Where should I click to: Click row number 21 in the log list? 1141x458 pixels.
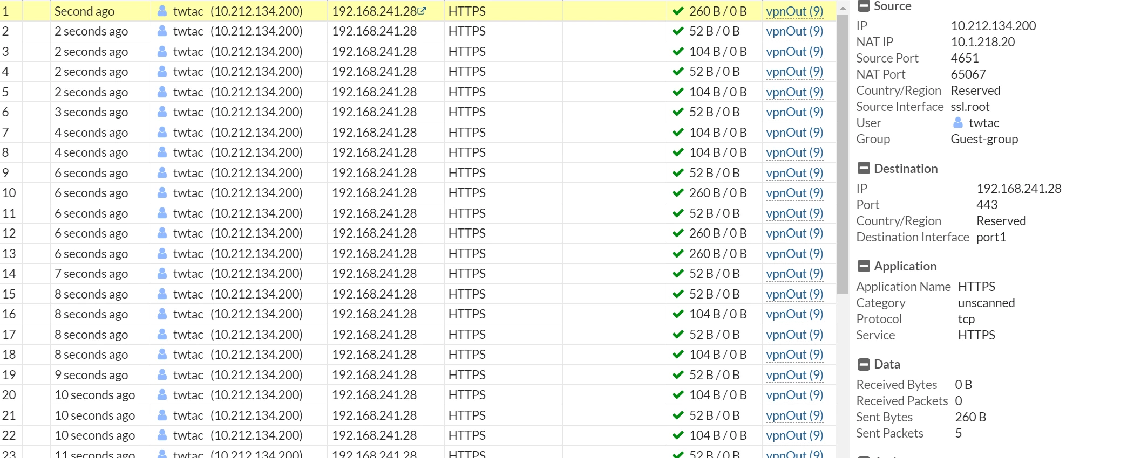9,415
